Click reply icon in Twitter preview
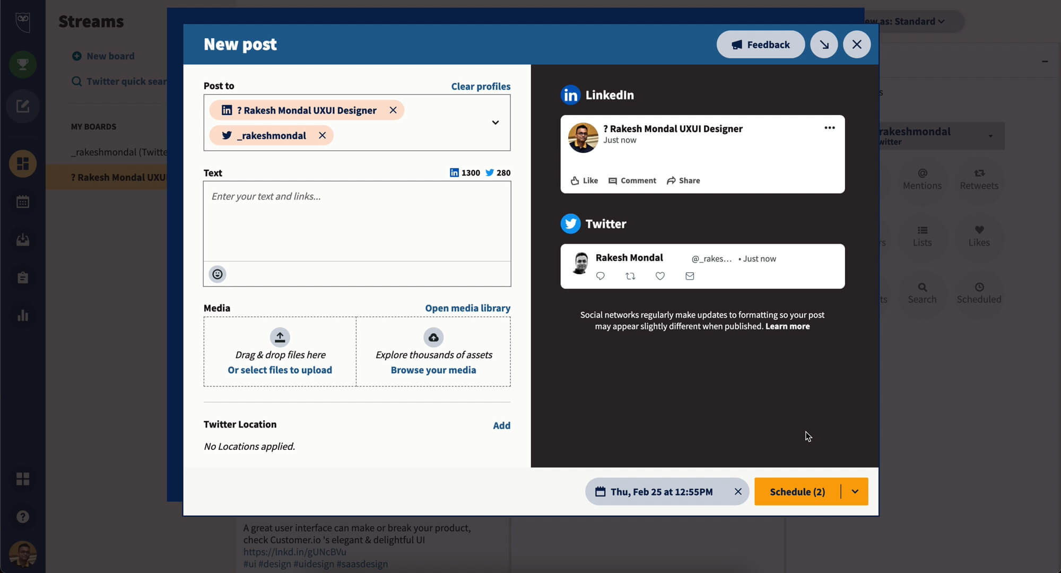Image resolution: width=1061 pixels, height=573 pixels. point(601,276)
